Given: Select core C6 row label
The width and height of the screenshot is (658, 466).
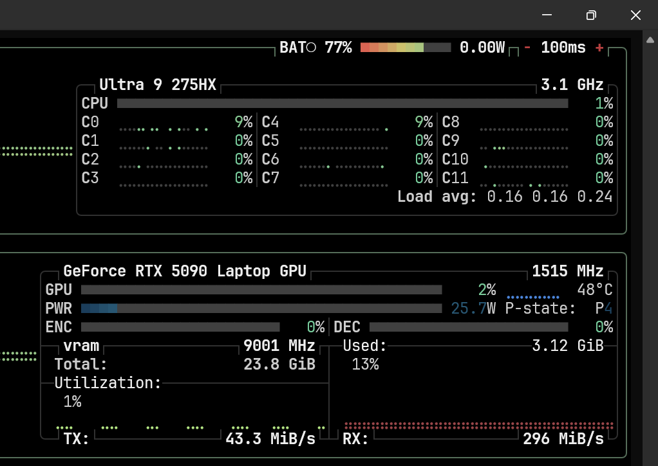Looking at the screenshot, I should point(270,159).
